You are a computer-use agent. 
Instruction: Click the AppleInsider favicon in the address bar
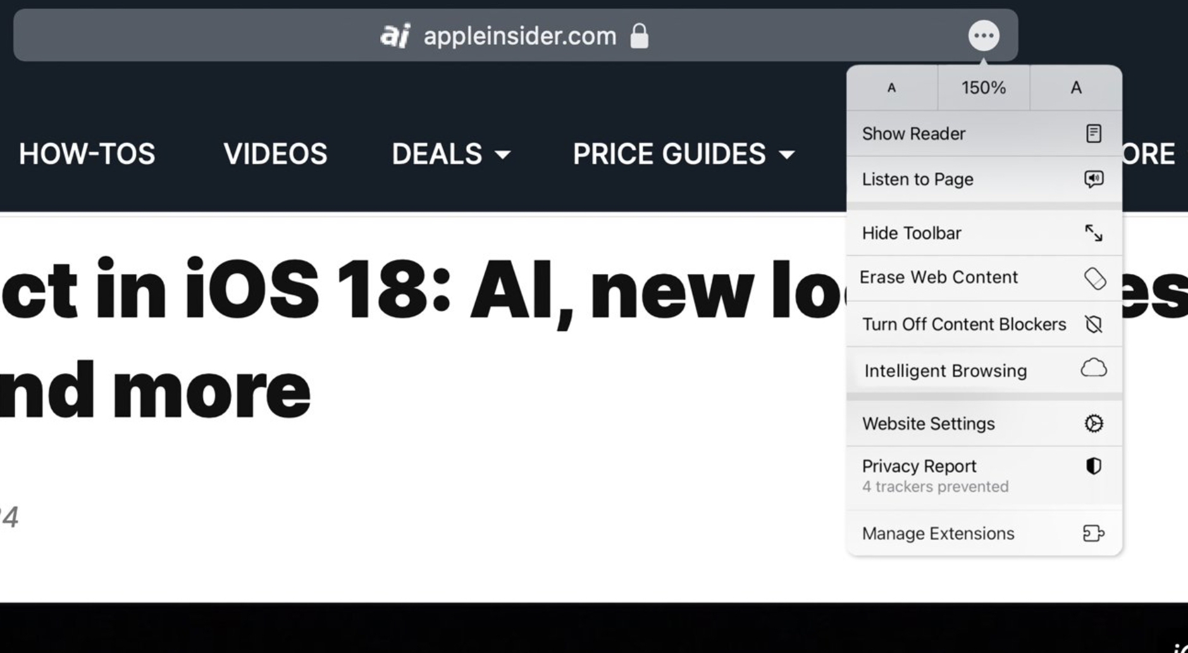[x=395, y=36]
